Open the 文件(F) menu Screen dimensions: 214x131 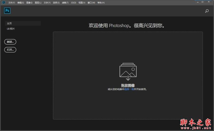coord(12,3)
